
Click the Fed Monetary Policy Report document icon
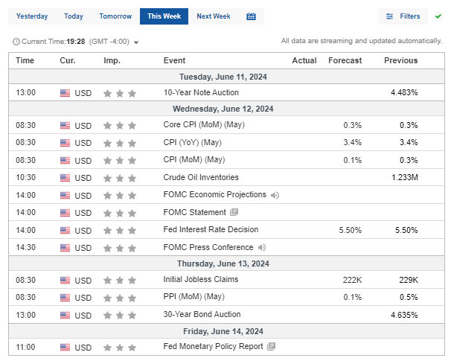[x=271, y=347]
